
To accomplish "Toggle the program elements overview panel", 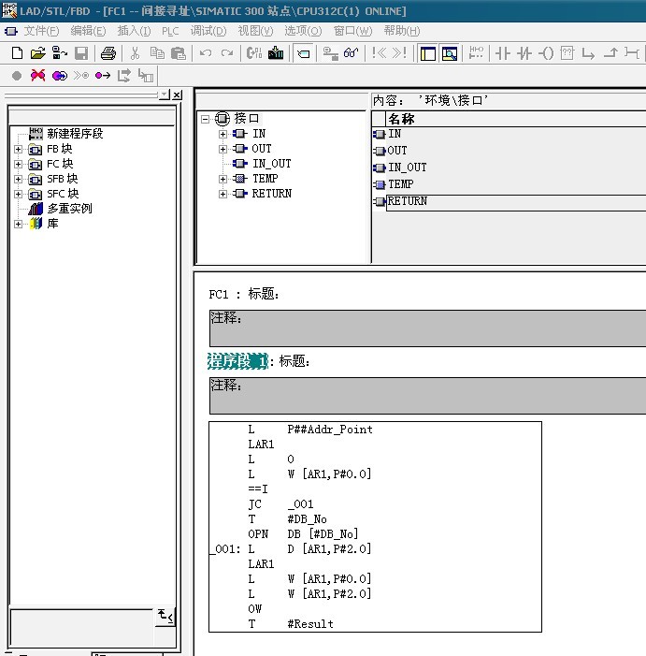I will [427, 53].
